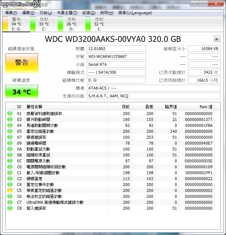Viewport: 226px width, 235px height.
Task: Click the power-on hours field 16615 小時
Action: [204, 80]
